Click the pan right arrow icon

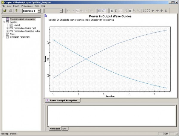point(157,11)
